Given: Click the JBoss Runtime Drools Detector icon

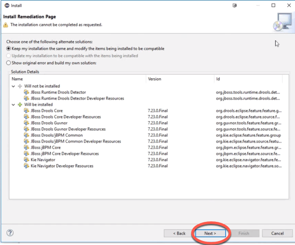Looking at the screenshot, I should click(26, 92).
